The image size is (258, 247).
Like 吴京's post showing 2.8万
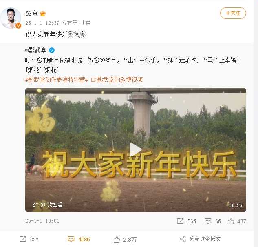tap(117, 239)
